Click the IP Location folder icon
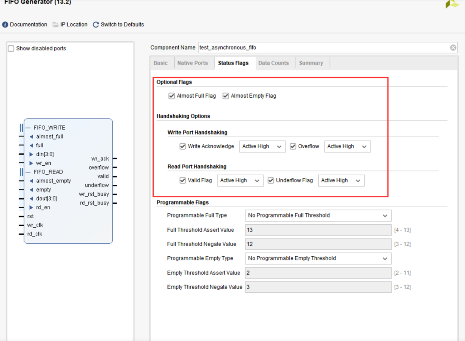The image size is (465, 341). [56, 25]
